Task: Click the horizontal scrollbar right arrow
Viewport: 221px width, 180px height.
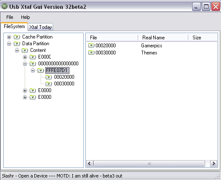Action: click(x=213, y=164)
